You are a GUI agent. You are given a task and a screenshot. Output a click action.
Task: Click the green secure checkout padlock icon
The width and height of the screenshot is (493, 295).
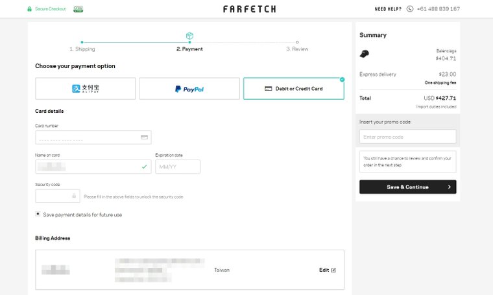coord(30,9)
